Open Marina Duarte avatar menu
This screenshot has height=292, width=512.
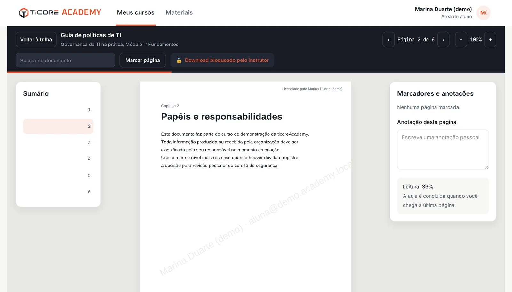pos(483,13)
